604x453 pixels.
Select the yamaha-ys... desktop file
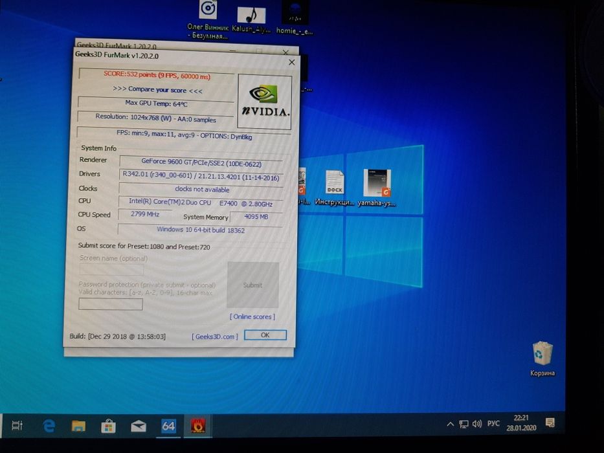[377, 188]
